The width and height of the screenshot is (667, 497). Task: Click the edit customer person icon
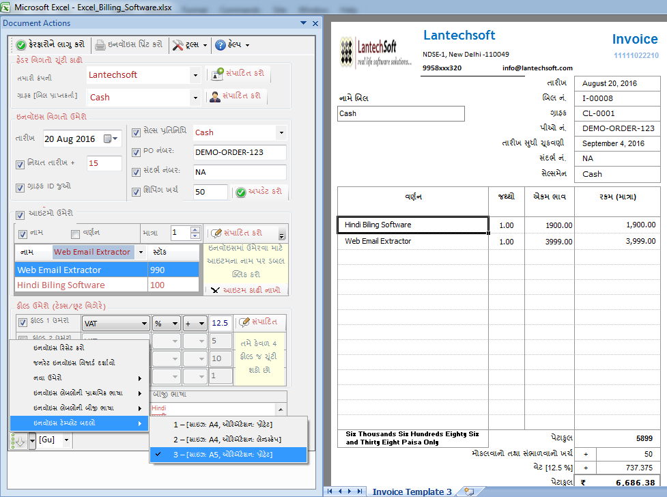coord(215,96)
